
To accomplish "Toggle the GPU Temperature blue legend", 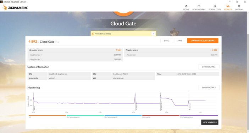I will point(123,115).
